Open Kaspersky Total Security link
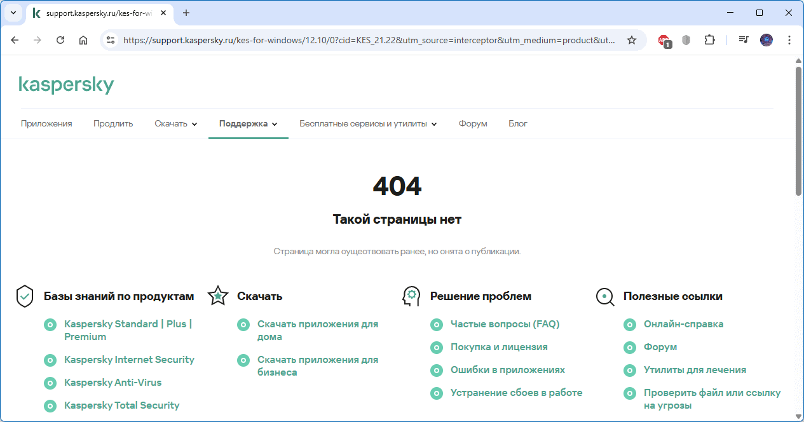804x422 pixels. 122,405
